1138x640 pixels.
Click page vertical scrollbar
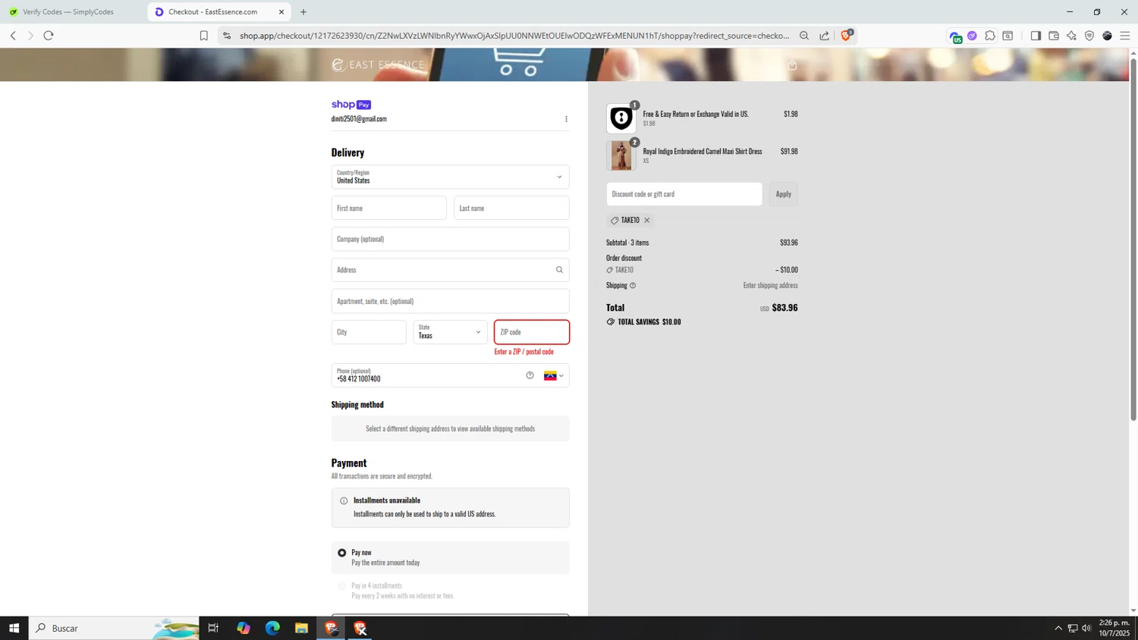pos(1133,239)
